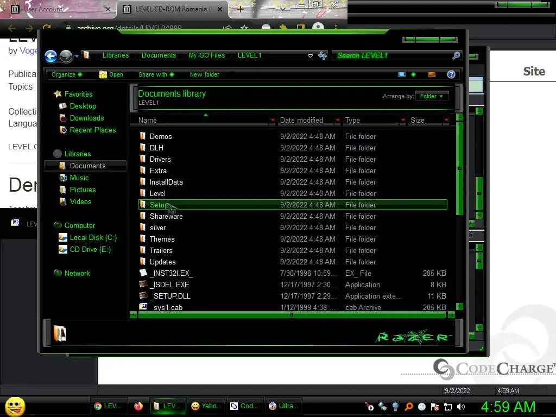Select the _ISDEL.EXE application icon

(x=143, y=284)
